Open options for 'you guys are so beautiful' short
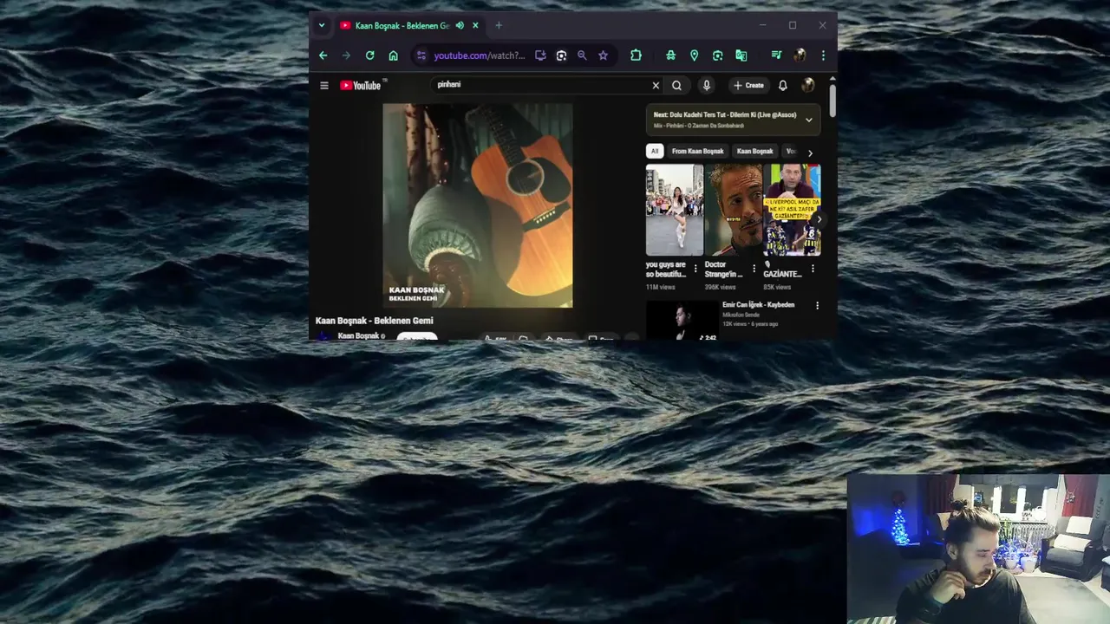This screenshot has width=1110, height=624. (x=695, y=269)
